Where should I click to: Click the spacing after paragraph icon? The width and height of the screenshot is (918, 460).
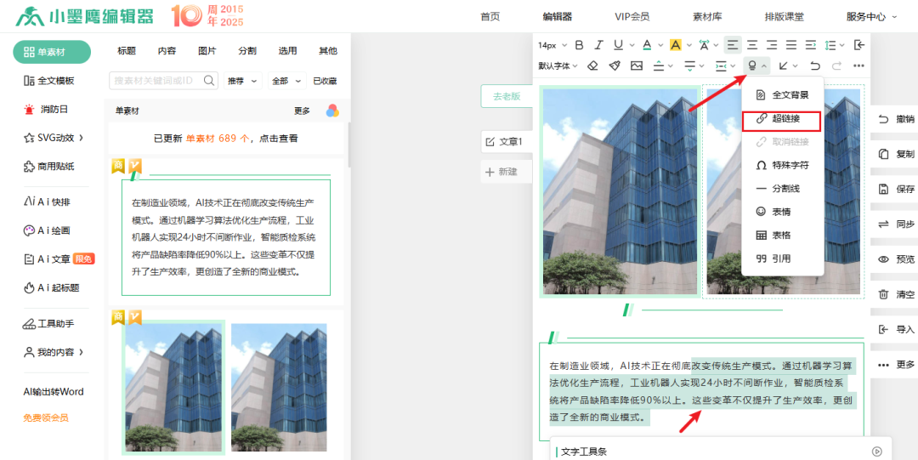click(x=689, y=65)
